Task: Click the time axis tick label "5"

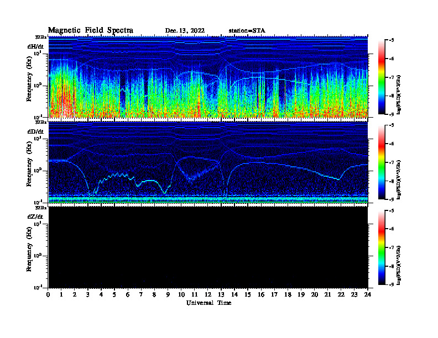Action: pyautogui.click(x=114, y=295)
